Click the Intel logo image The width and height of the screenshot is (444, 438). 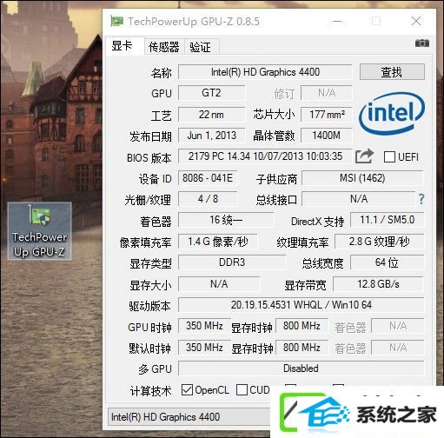coord(392,114)
